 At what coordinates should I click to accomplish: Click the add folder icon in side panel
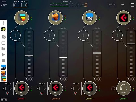(3, 49)
